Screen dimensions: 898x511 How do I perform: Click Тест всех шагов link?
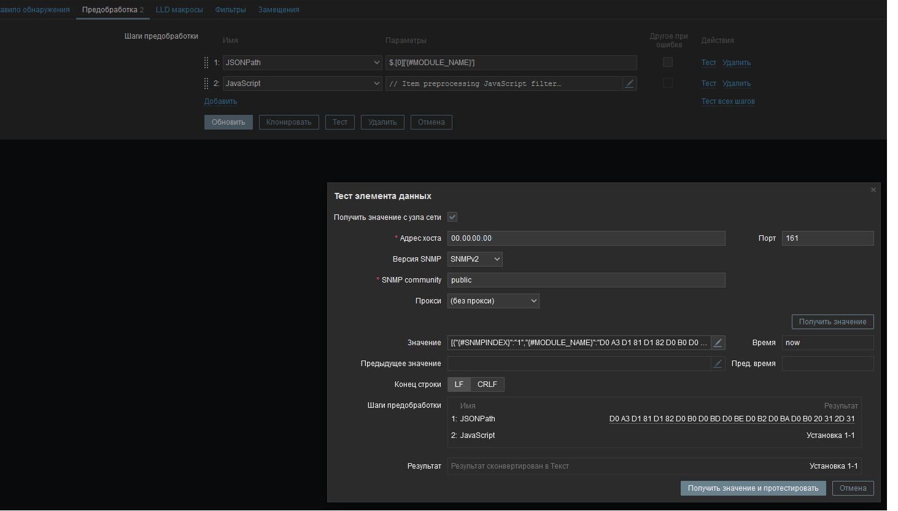[728, 101]
